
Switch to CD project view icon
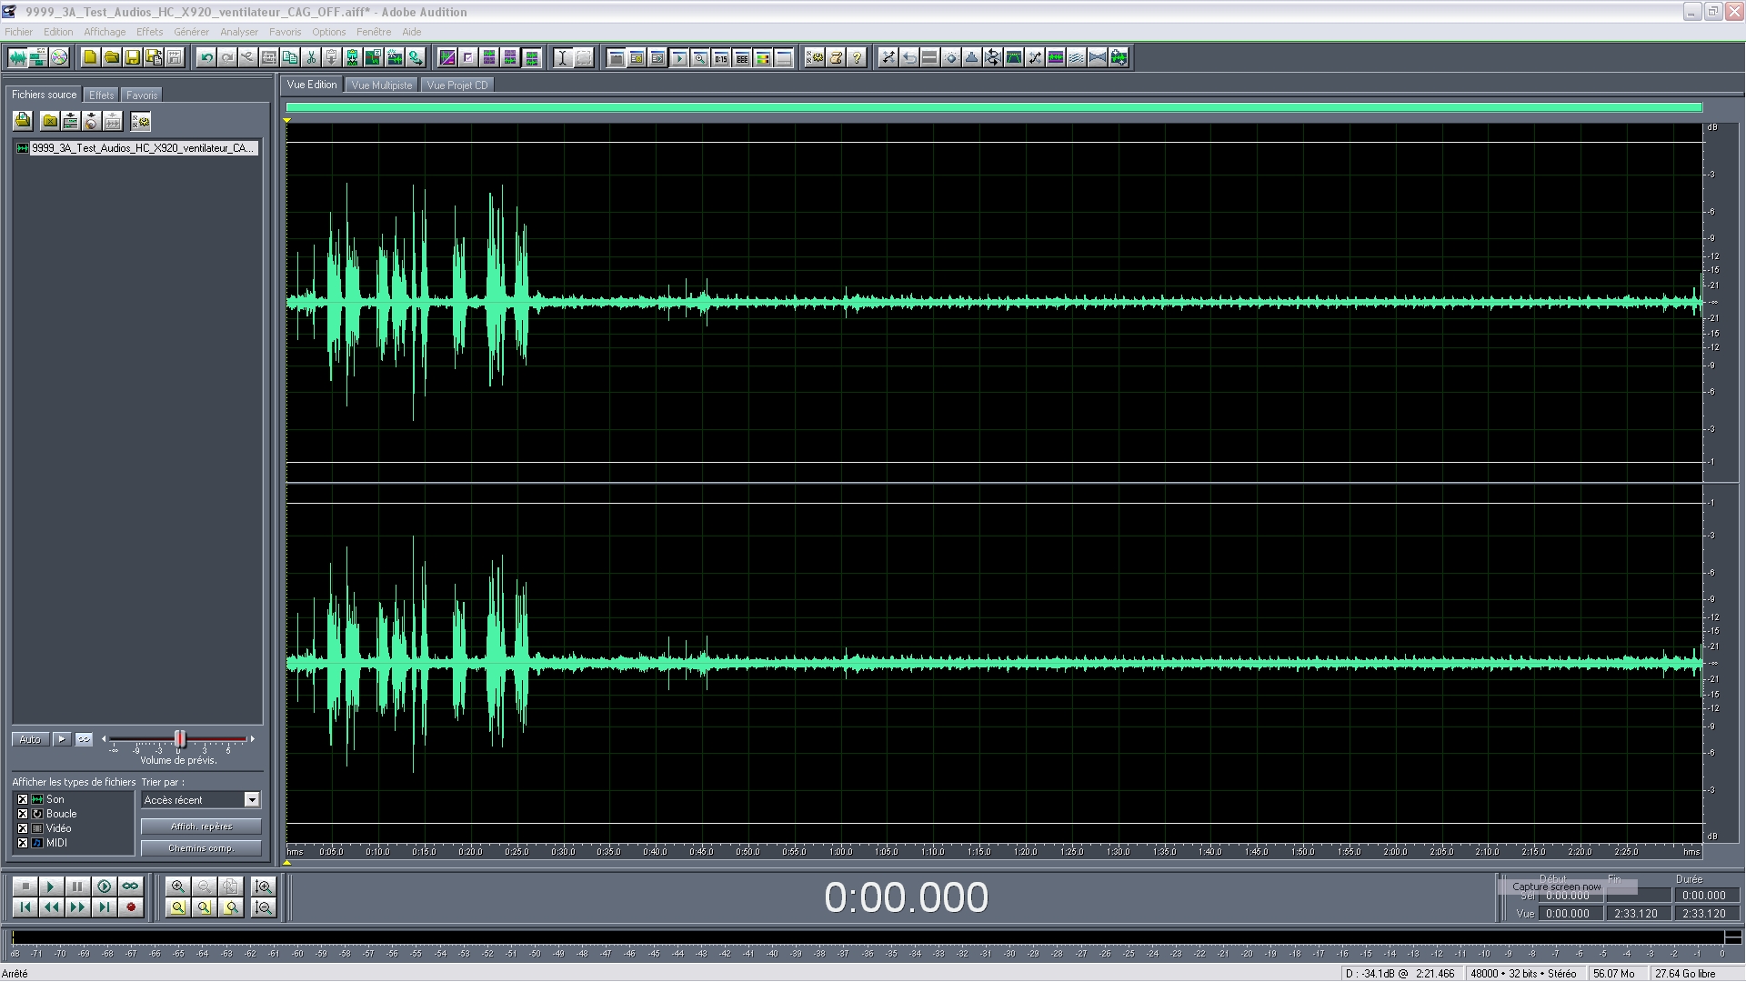(59, 58)
